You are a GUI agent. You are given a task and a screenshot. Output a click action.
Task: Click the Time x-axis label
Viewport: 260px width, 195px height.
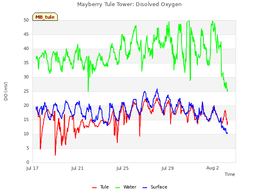(230, 174)
